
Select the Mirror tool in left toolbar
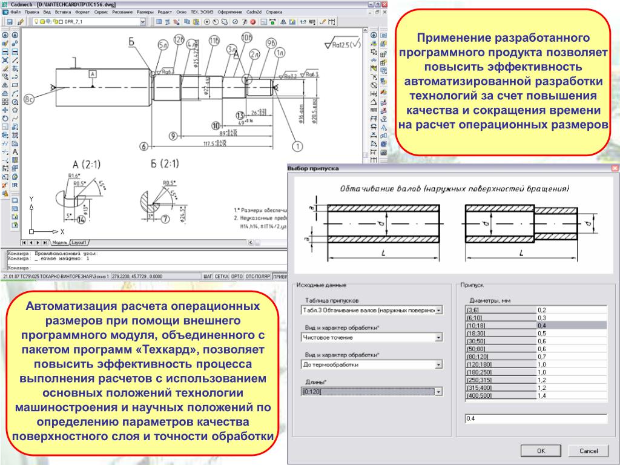5,85
